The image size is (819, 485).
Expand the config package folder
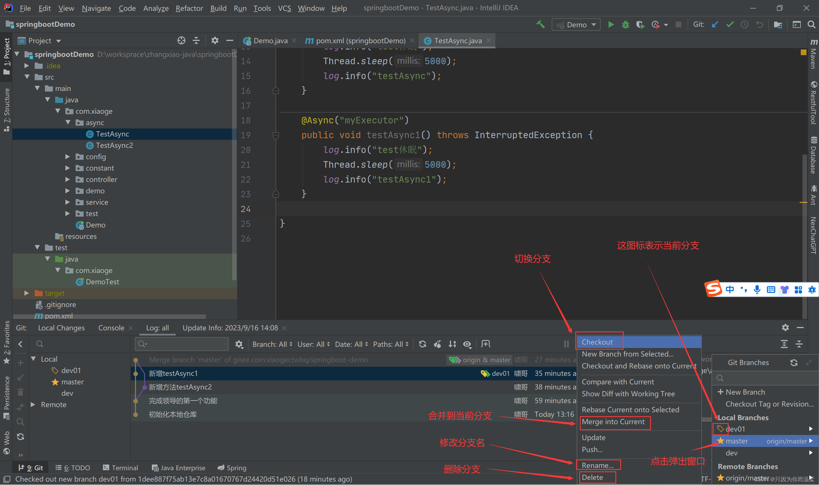tap(67, 157)
